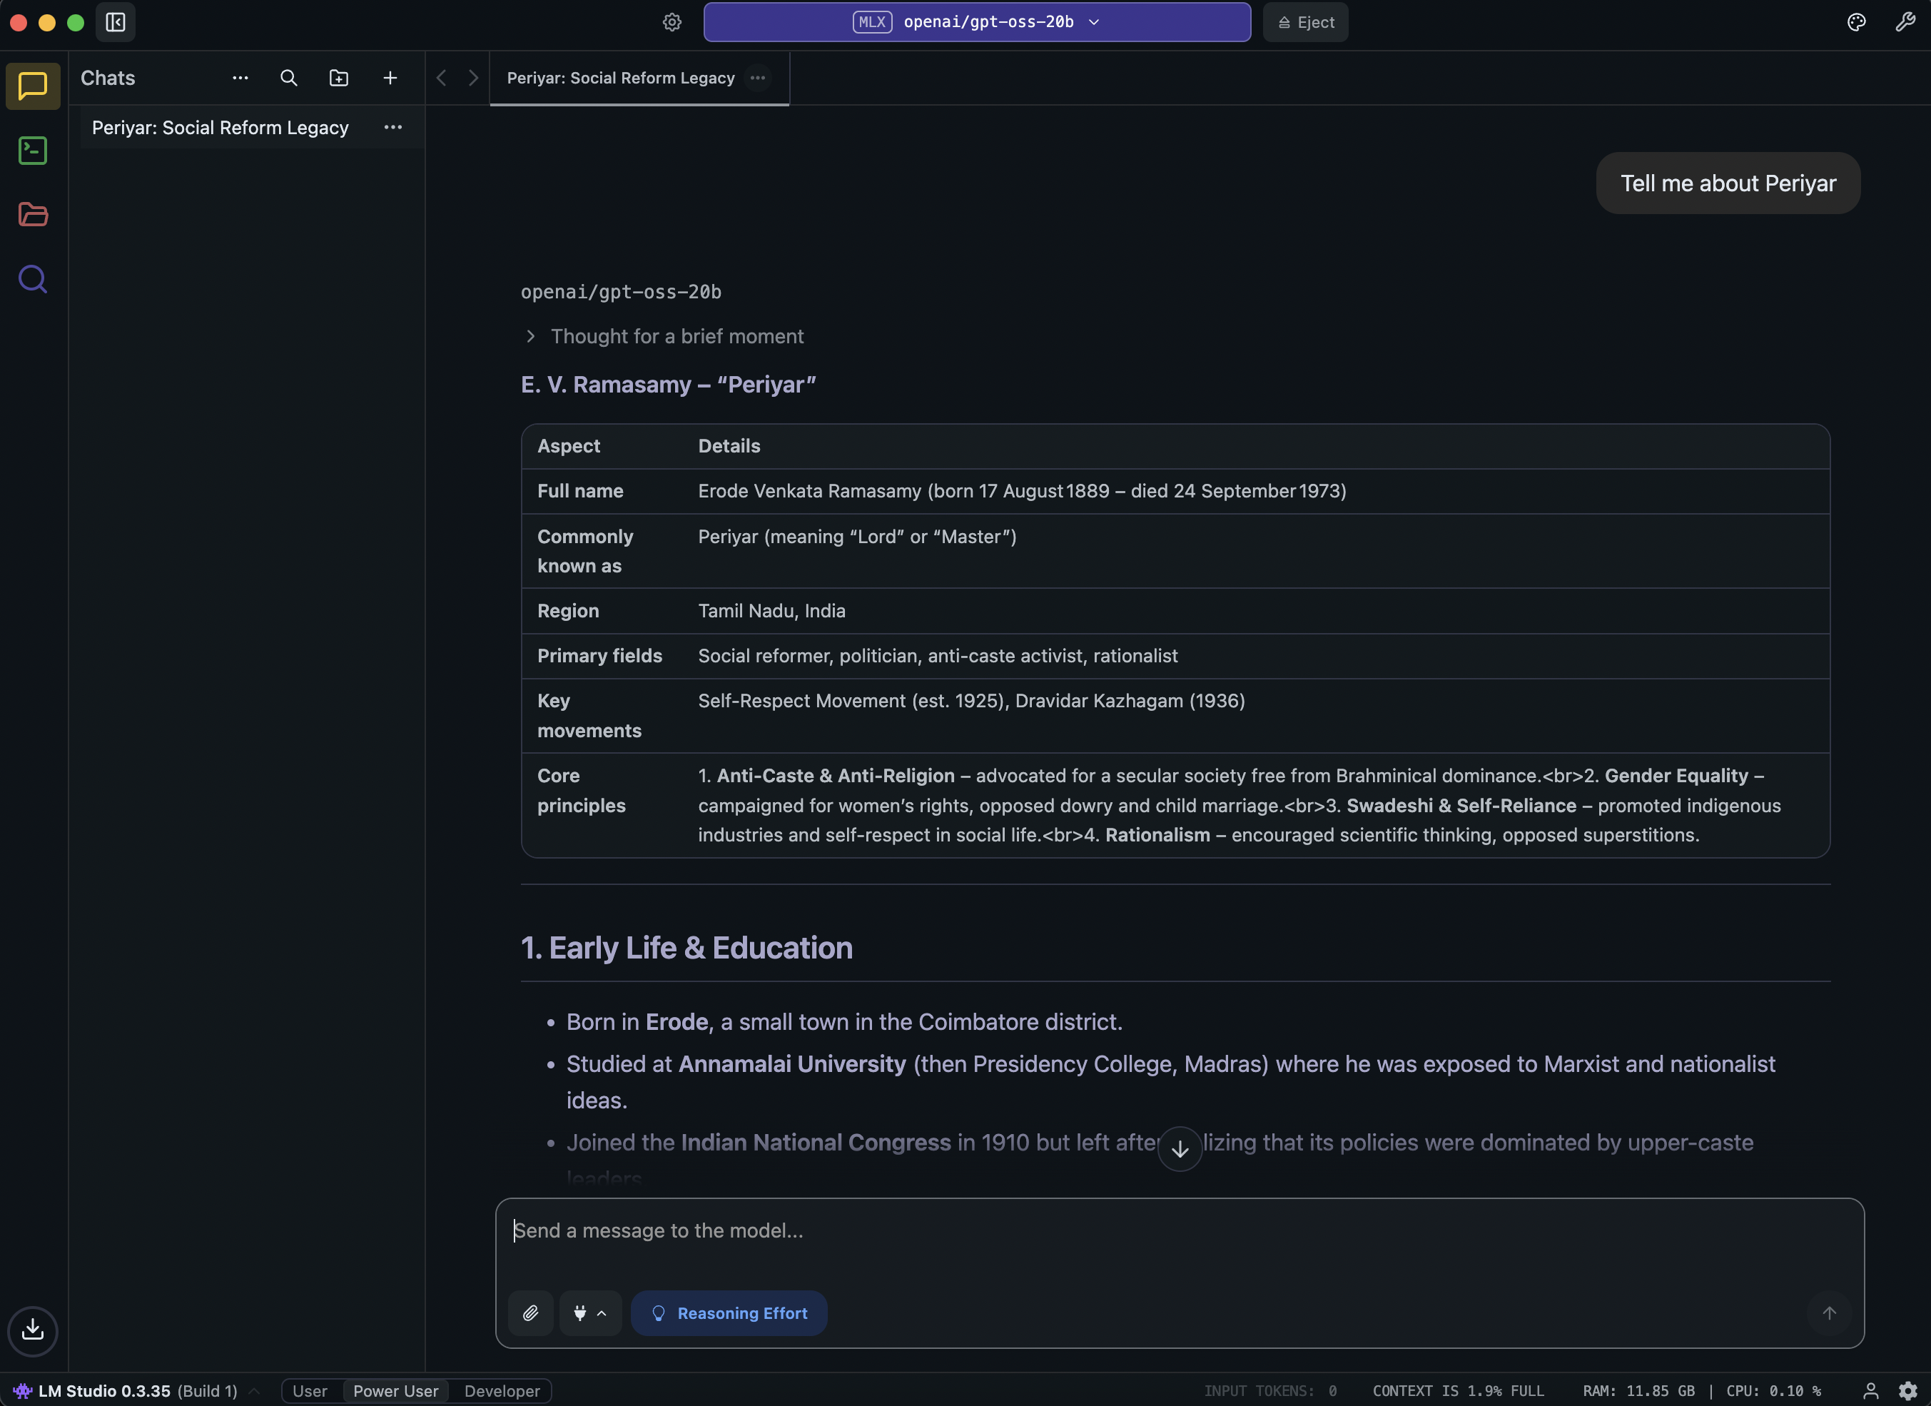
Task: Select the Periyar: Social Reform Legacy tab
Action: 621,79
